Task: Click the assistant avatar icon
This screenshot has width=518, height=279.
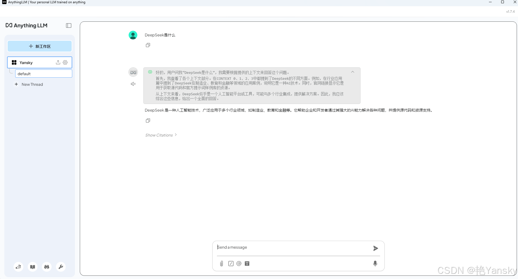Action: coord(133,72)
